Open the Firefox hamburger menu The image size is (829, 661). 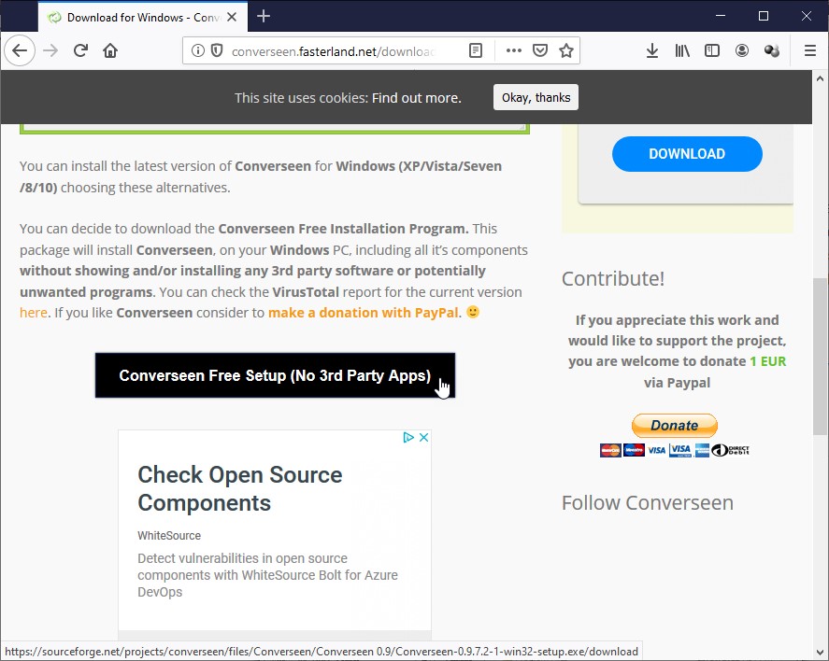[810, 50]
